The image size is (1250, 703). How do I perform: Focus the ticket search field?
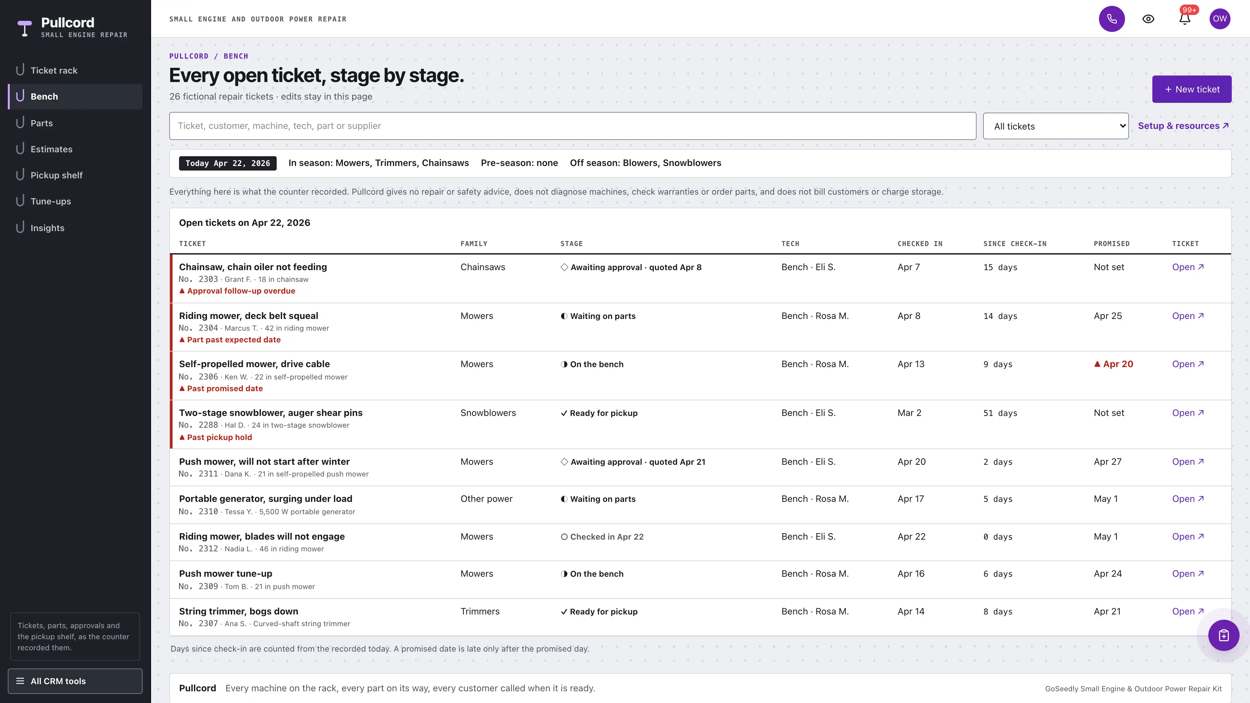coord(573,126)
